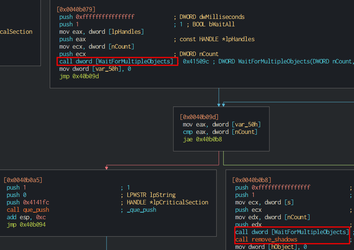
Task: Click the jmp 0x40b09d instruction
Action: [x=79, y=76]
